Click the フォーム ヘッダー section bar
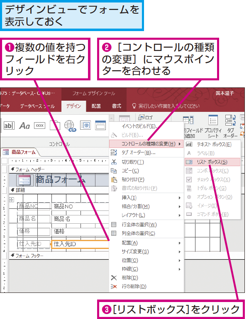The width and height of the screenshot is (249, 319). point(59,169)
